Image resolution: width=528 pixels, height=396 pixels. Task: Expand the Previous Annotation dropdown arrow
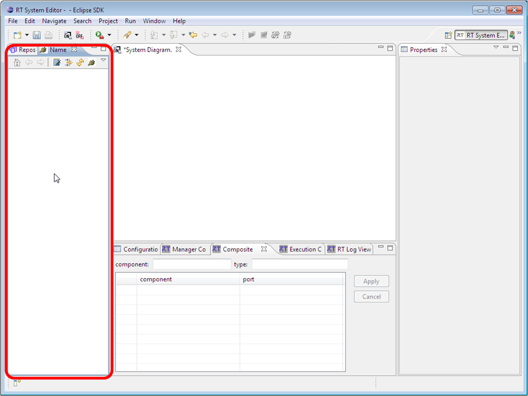click(183, 35)
